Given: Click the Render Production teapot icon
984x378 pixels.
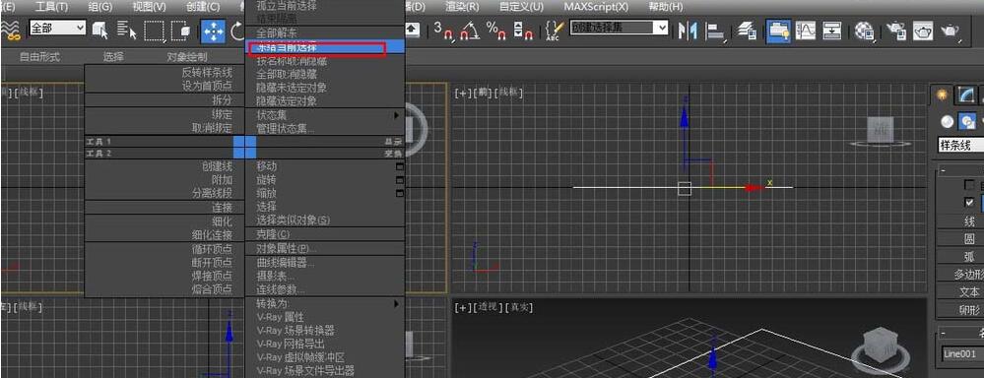Looking at the screenshot, I should point(951,31).
